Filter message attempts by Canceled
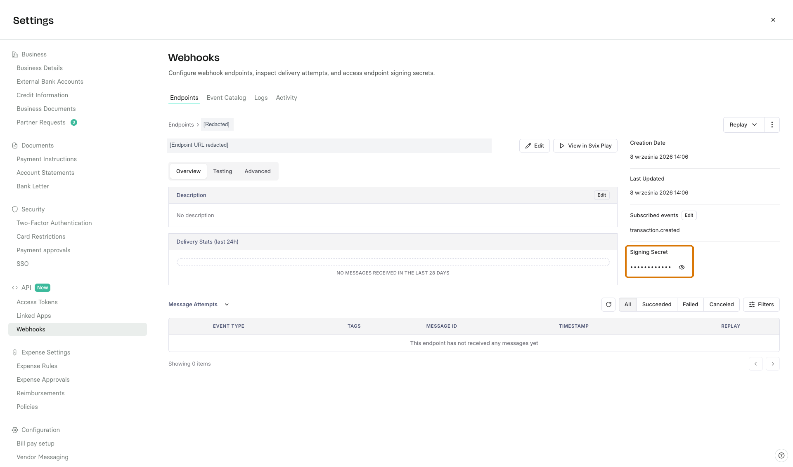Screen dimensions: 793x467 coord(722,305)
